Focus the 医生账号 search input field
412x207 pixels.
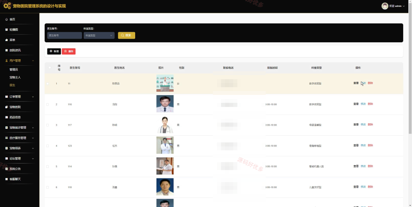(x=64, y=35)
